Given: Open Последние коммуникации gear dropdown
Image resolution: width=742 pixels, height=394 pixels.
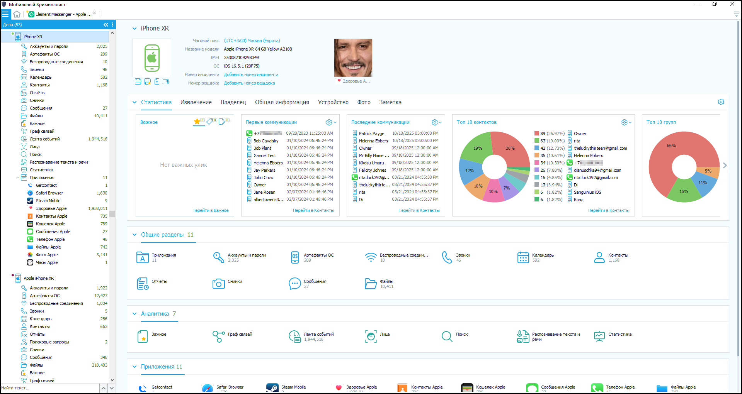Looking at the screenshot, I should click(x=436, y=122).
